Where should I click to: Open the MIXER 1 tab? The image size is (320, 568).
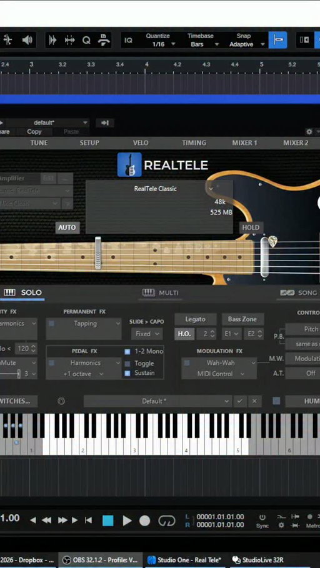244,142
